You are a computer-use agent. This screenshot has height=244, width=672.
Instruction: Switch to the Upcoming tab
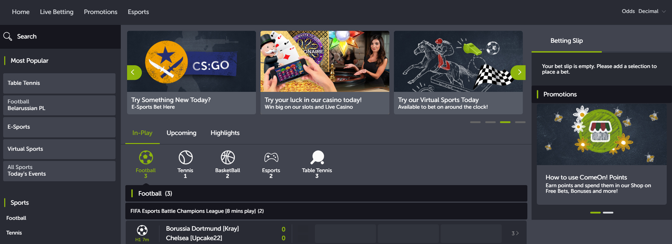tap(181, 133)
